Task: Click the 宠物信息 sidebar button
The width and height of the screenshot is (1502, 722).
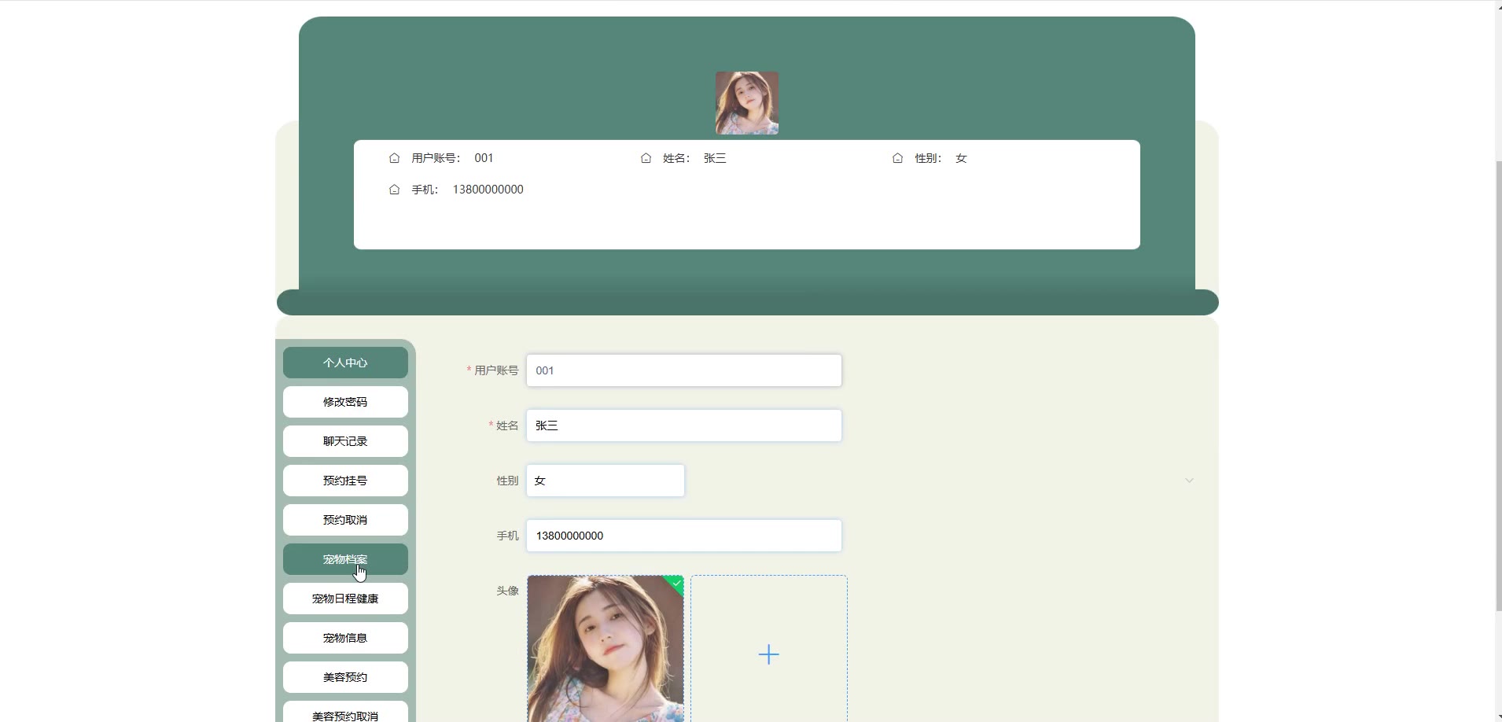Action: [x=345, y=638]
